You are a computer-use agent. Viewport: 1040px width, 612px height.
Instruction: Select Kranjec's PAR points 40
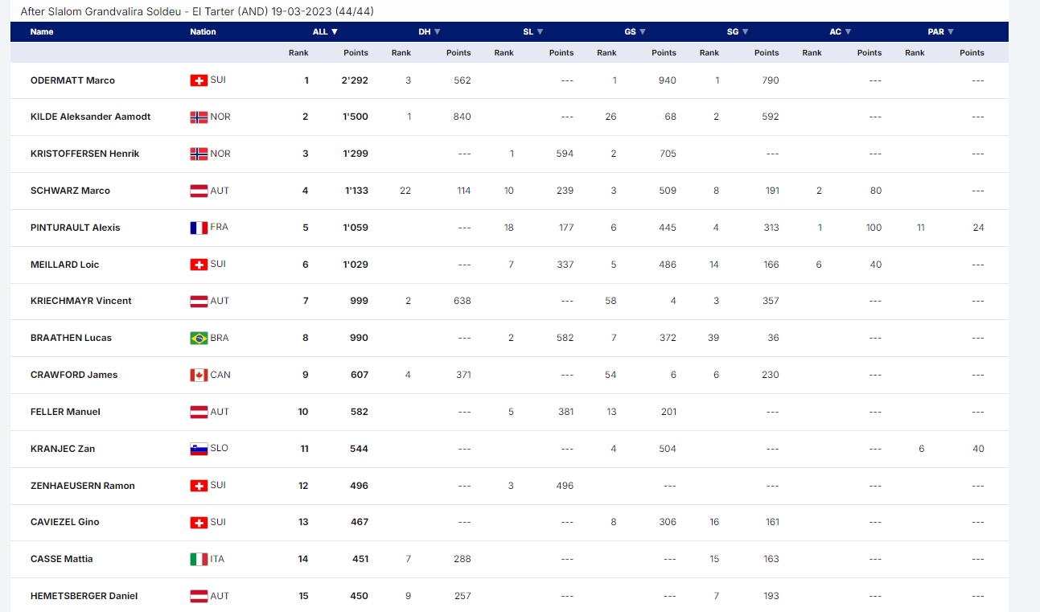click(x=978, y=449)
